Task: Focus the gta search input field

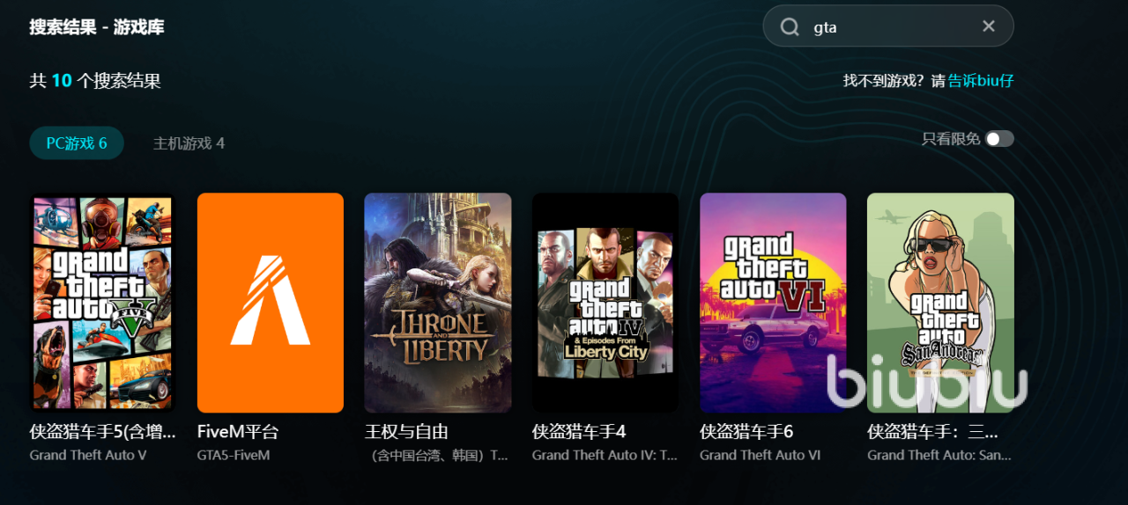Action: [x=888, y=26]
